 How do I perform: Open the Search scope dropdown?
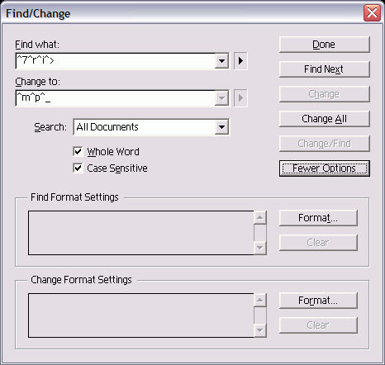[x=221, y=127]
